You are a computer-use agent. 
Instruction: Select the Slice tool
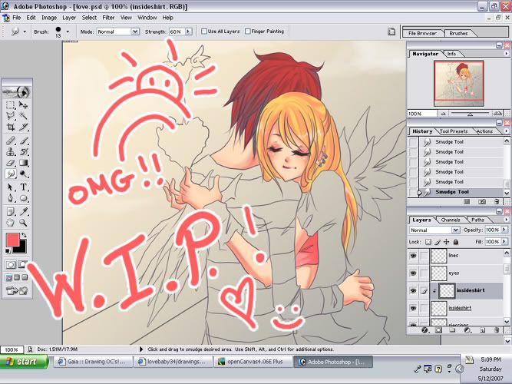pyautogui.click(x=23, y=127)
